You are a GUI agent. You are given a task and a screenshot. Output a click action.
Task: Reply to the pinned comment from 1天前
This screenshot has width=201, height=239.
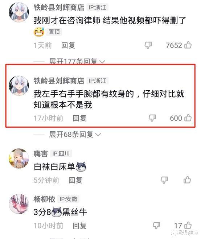click(68, 45)
